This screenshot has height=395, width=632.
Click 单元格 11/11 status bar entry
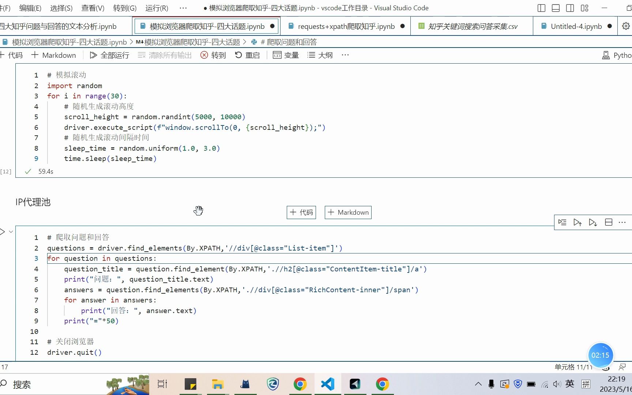pyautogui.click(x=573, y=367)
